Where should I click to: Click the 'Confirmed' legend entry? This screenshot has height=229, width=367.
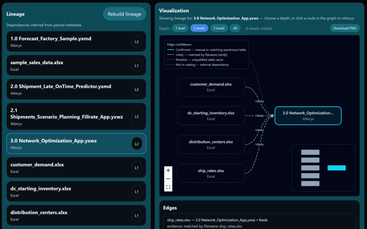tap(207, 50)
